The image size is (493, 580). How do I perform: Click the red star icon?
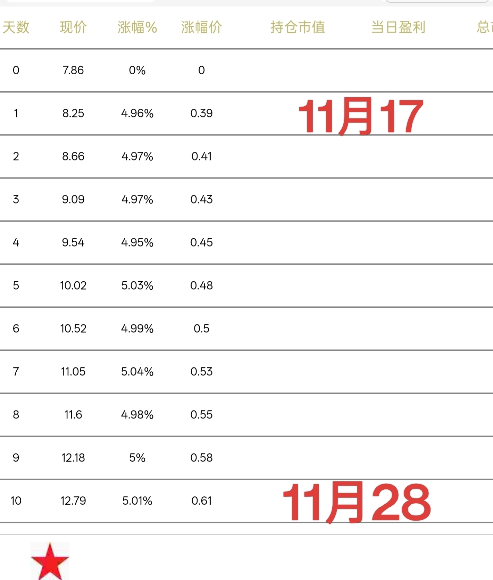click(50, 561)
